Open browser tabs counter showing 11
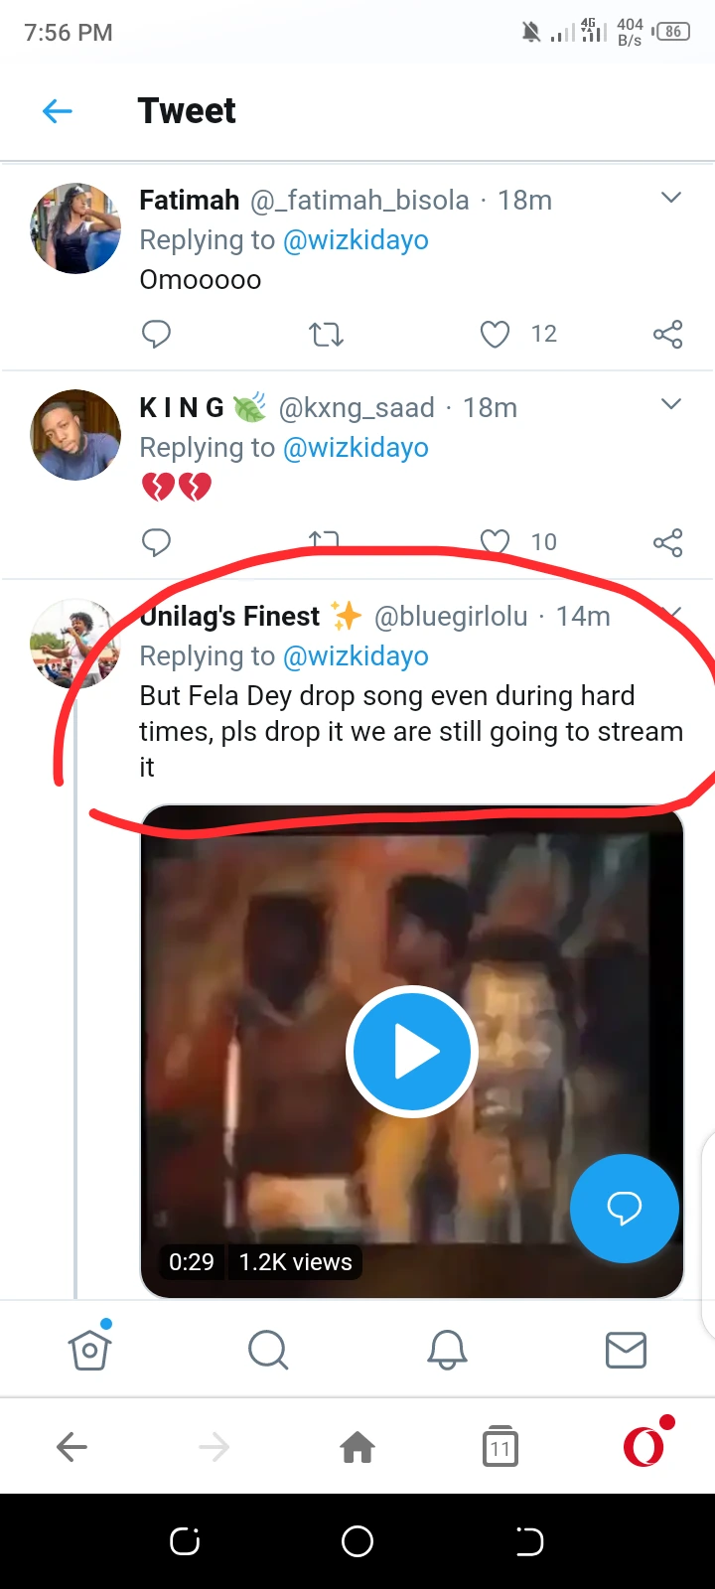This screenshot has height=1589, width=715. click(x=500, y=1447)
